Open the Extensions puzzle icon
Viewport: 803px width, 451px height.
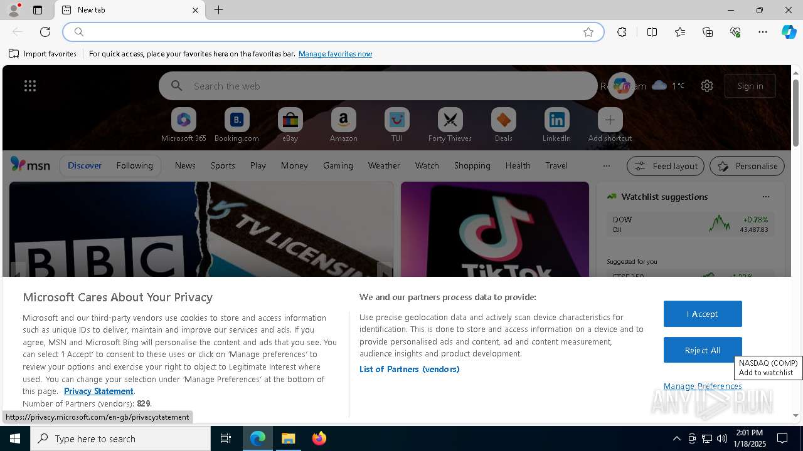(x=622, y=32)
